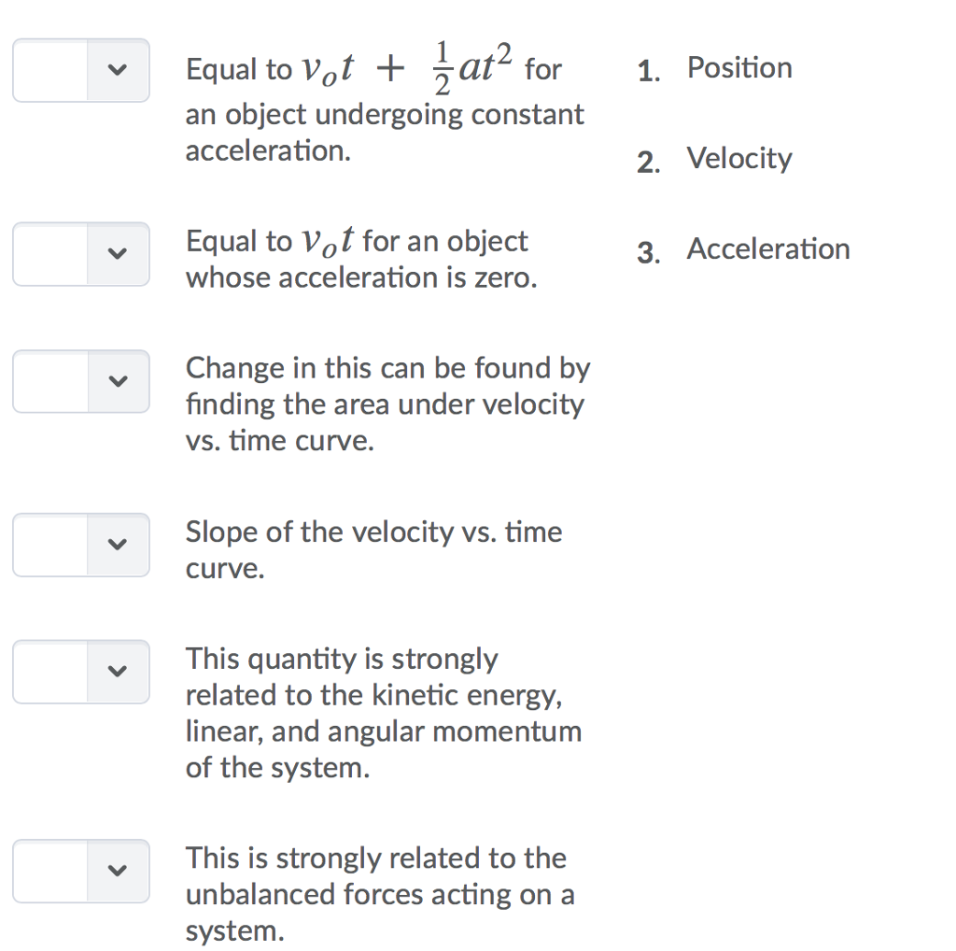The image size is (956, 951).
Task: Select the Velocity answer option
Action: click(738, 158)
